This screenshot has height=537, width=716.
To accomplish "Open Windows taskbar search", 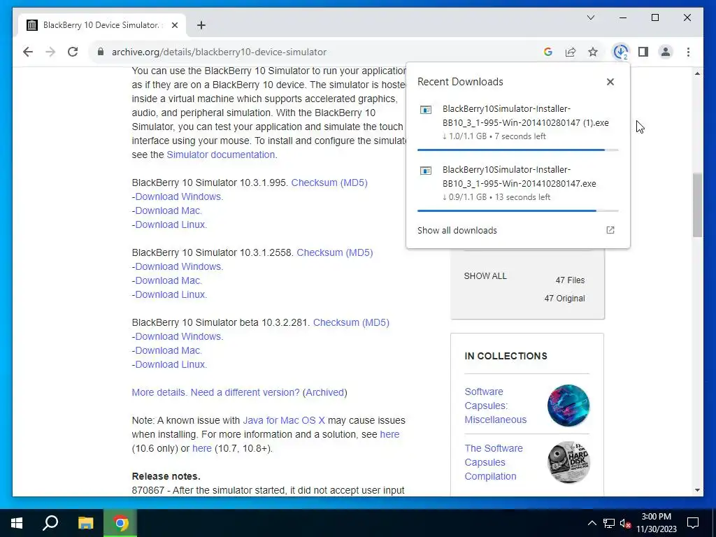I will click(x=50, y=523).
